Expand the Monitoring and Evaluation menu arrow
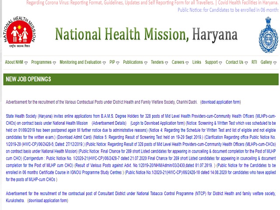Image resolution: width=280 pixels, height=210 pixels. pos(104,63)
